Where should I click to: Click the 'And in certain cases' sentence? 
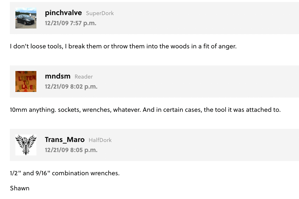tap(212, 110)
